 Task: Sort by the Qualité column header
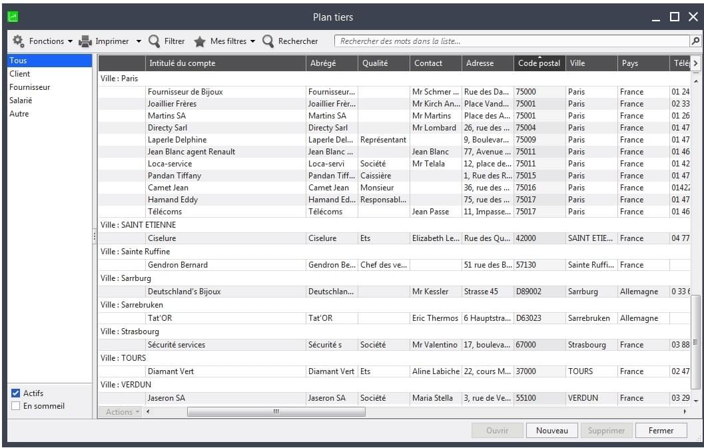coord(384,63)
